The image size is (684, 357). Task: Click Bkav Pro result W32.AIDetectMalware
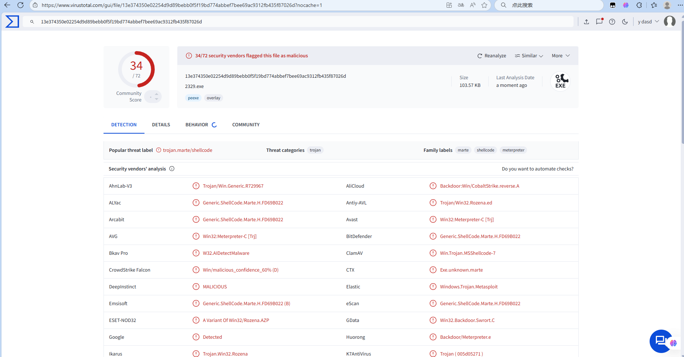(226, 253)
